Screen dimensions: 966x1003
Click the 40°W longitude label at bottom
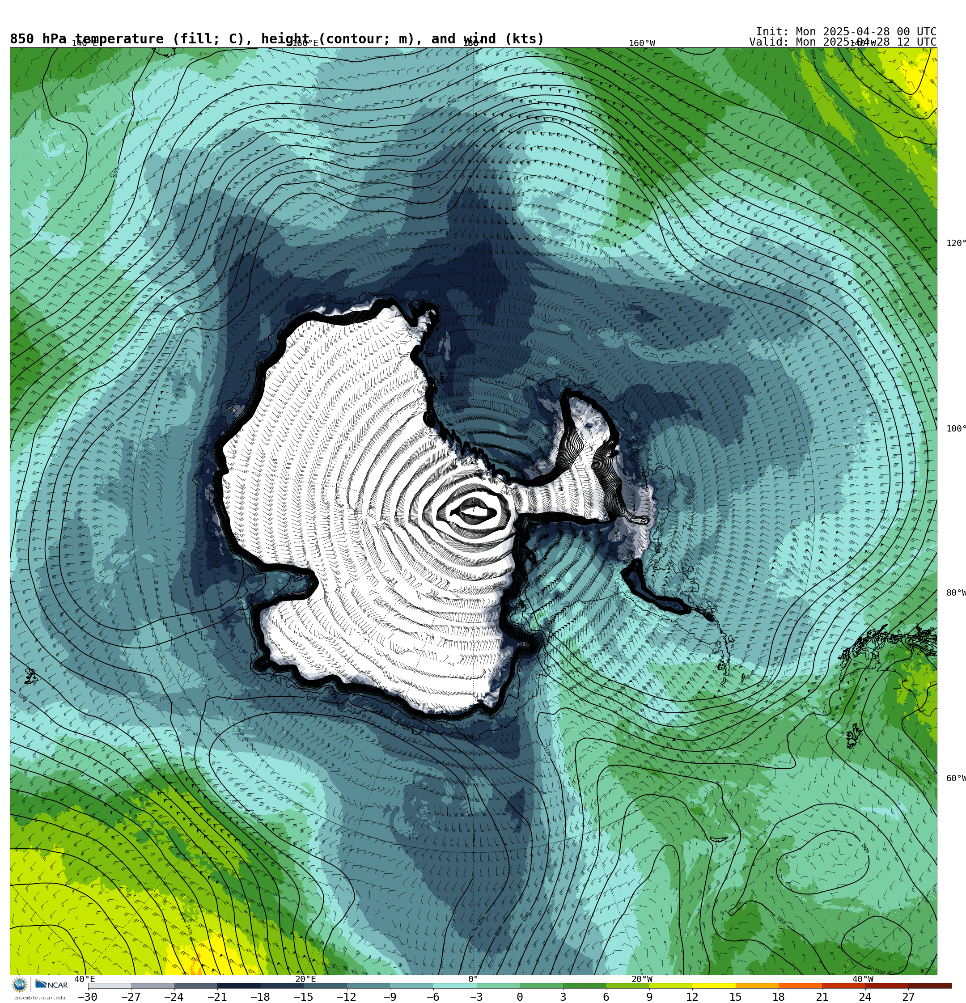click(863, 979)
